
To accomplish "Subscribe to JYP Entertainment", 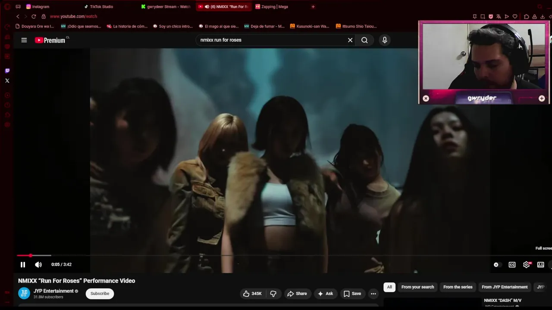I will tap(100, 294).
